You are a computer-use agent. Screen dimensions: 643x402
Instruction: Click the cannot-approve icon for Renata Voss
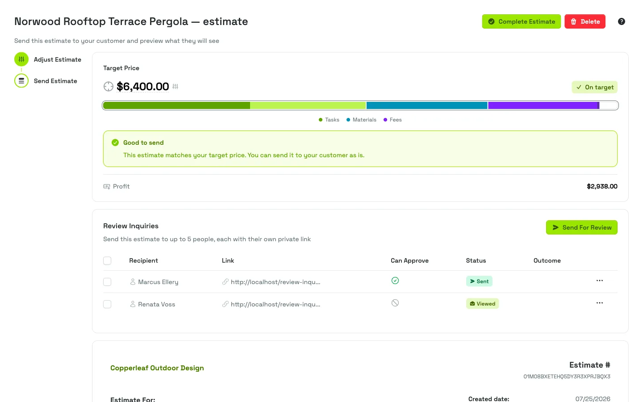click(395, 303)
